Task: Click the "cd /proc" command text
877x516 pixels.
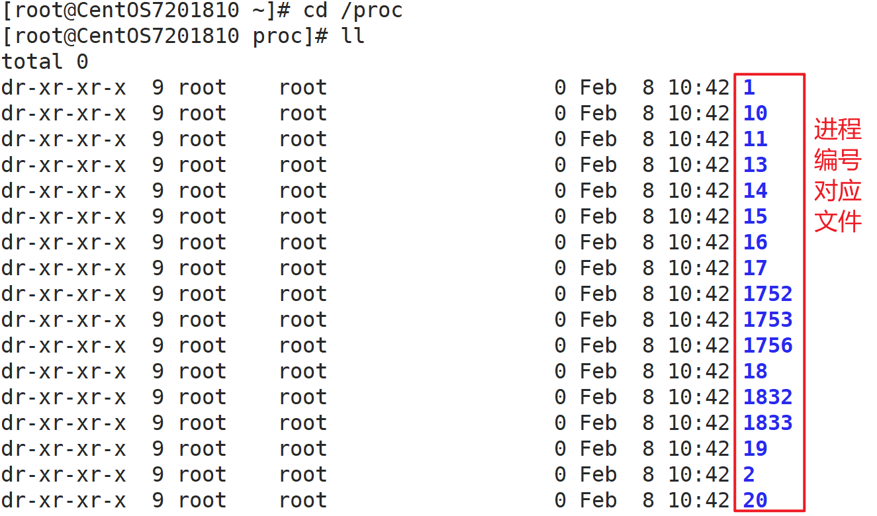Action: point(353,11)
